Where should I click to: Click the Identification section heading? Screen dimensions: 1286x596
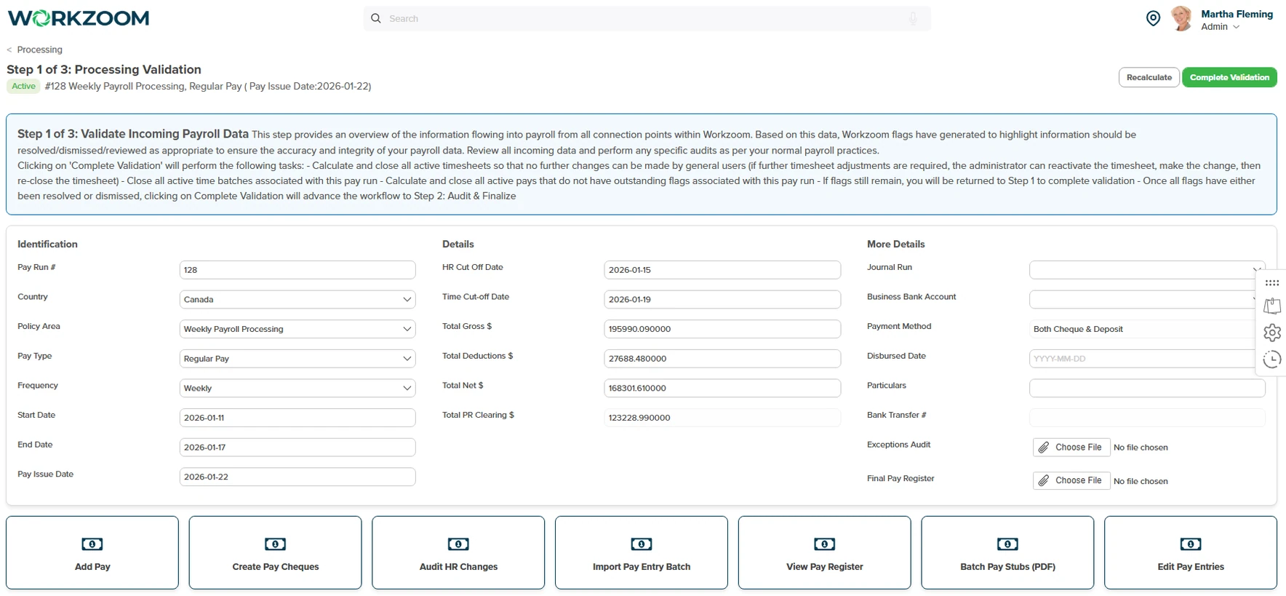(x=47, y=245)
